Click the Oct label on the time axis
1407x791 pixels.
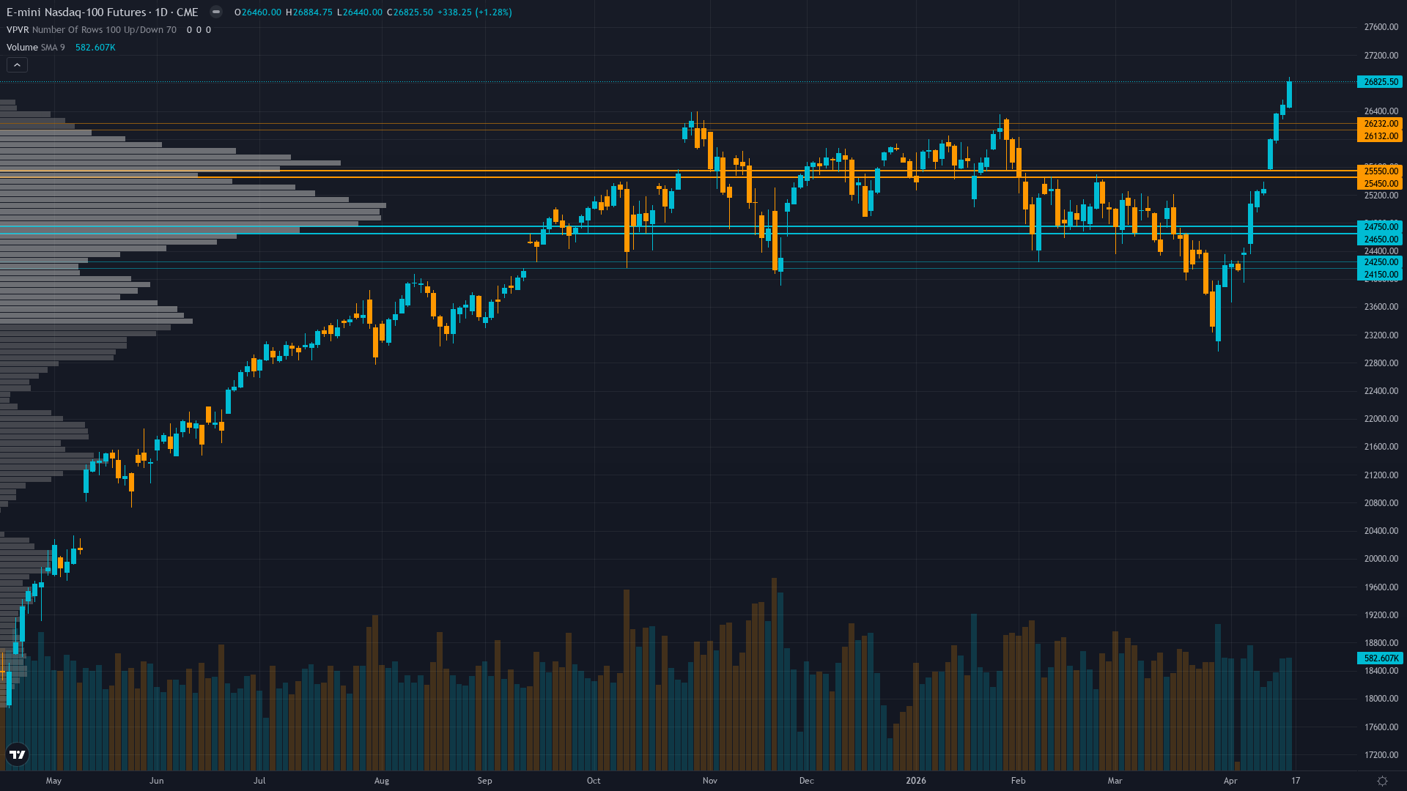click(594, 781)
